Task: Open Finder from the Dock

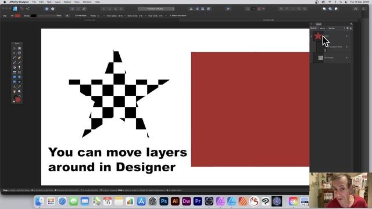Action: [40, 201]
